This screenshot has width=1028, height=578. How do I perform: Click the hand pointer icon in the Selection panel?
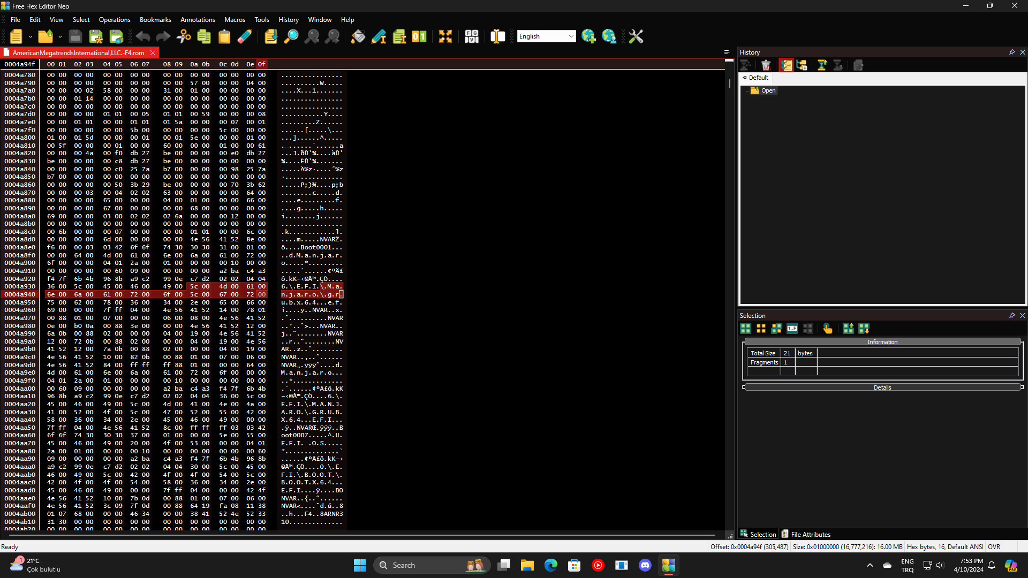(x=828, y=329)
